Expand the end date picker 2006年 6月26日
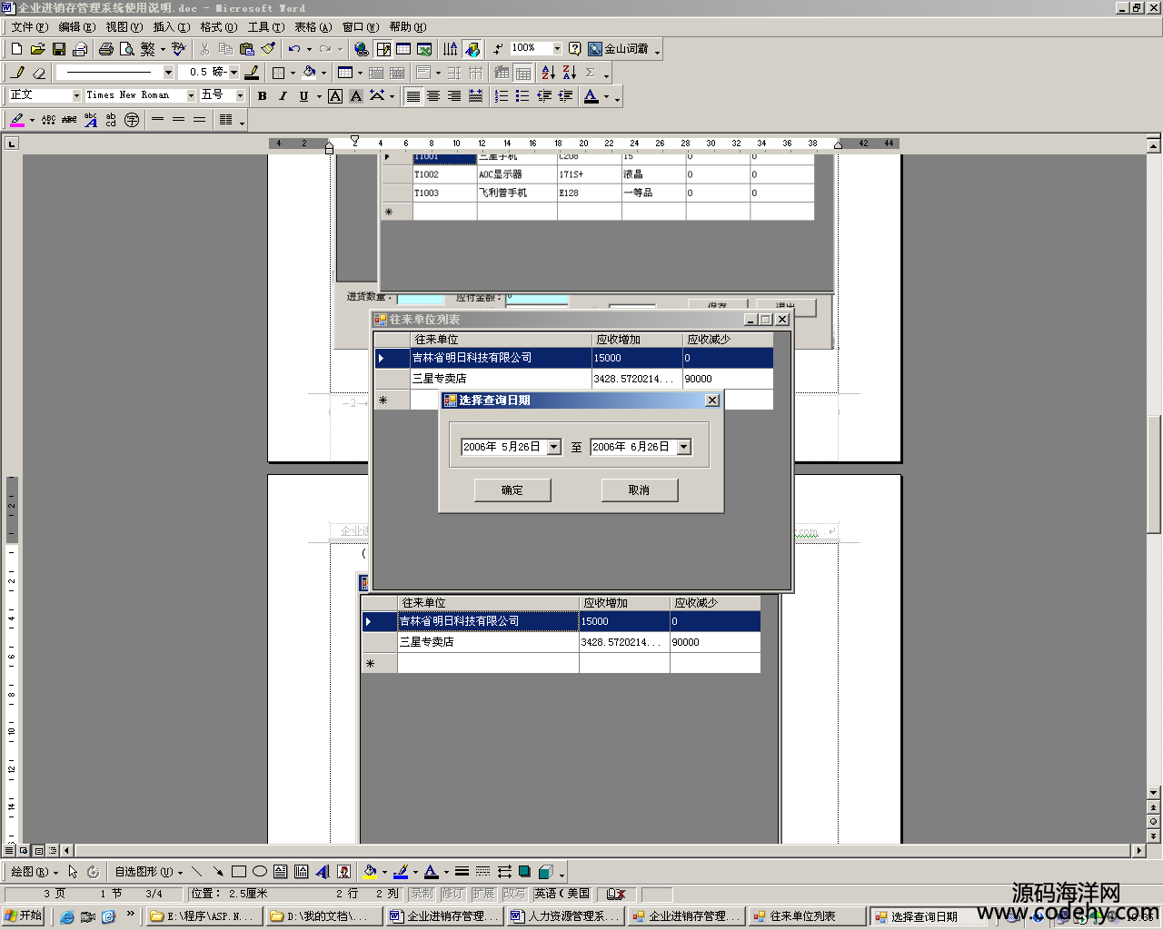 pyautogui.click(x=684, y=447)
